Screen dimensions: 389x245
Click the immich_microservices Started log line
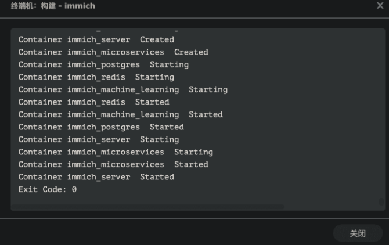coord(113,164)
